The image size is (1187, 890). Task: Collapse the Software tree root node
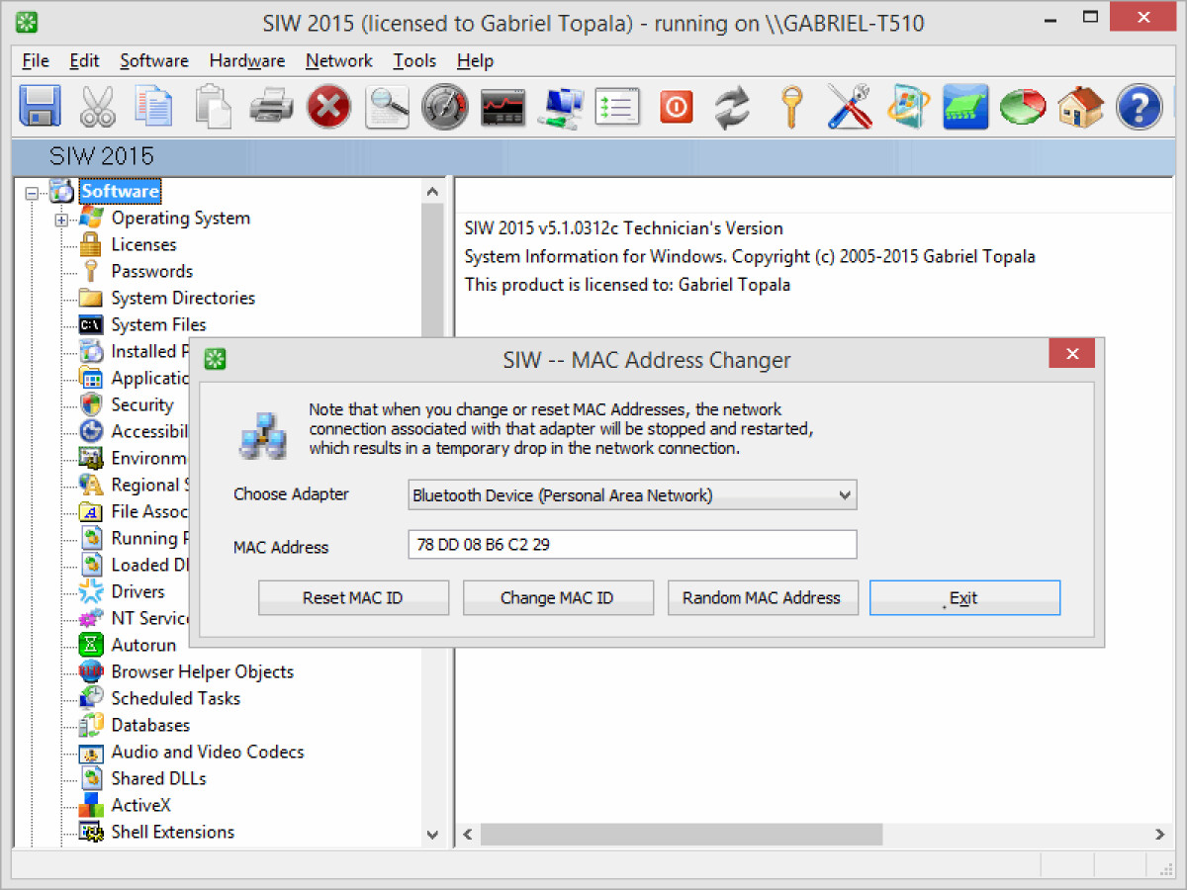(x=32, y=193)
